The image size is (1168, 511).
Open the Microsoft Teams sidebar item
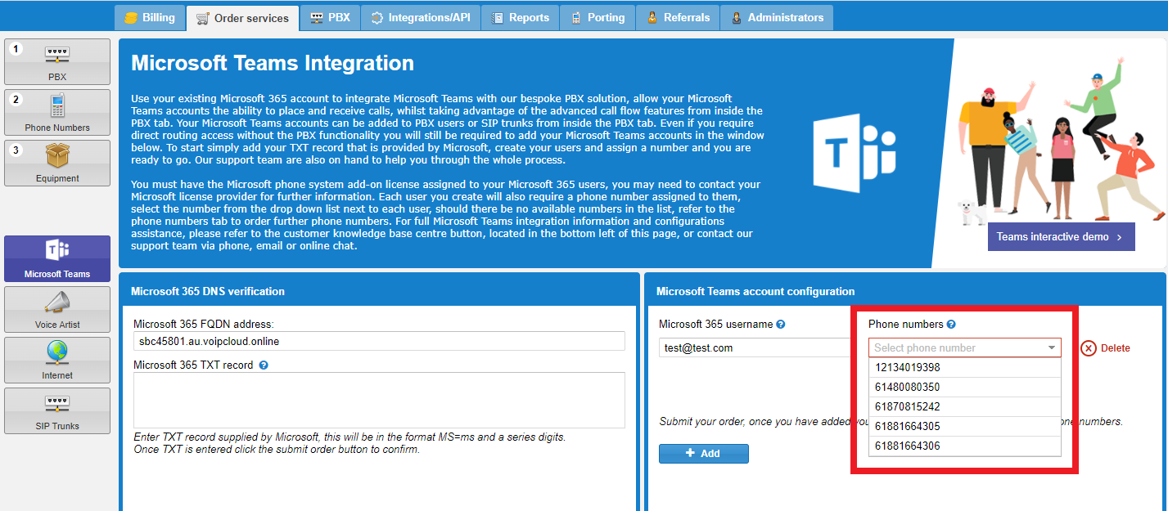tap(57, 258)
